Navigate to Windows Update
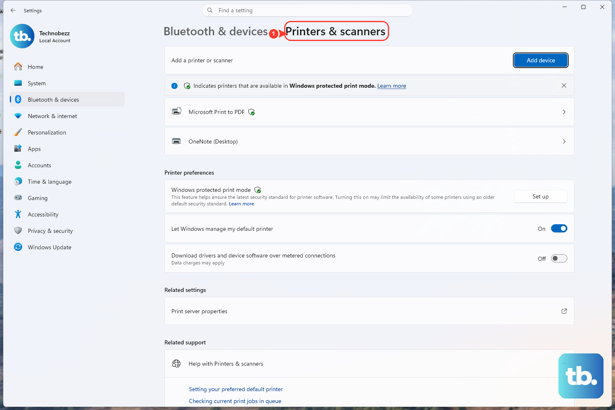Viewport: 615px width, 410px height. 67,247
